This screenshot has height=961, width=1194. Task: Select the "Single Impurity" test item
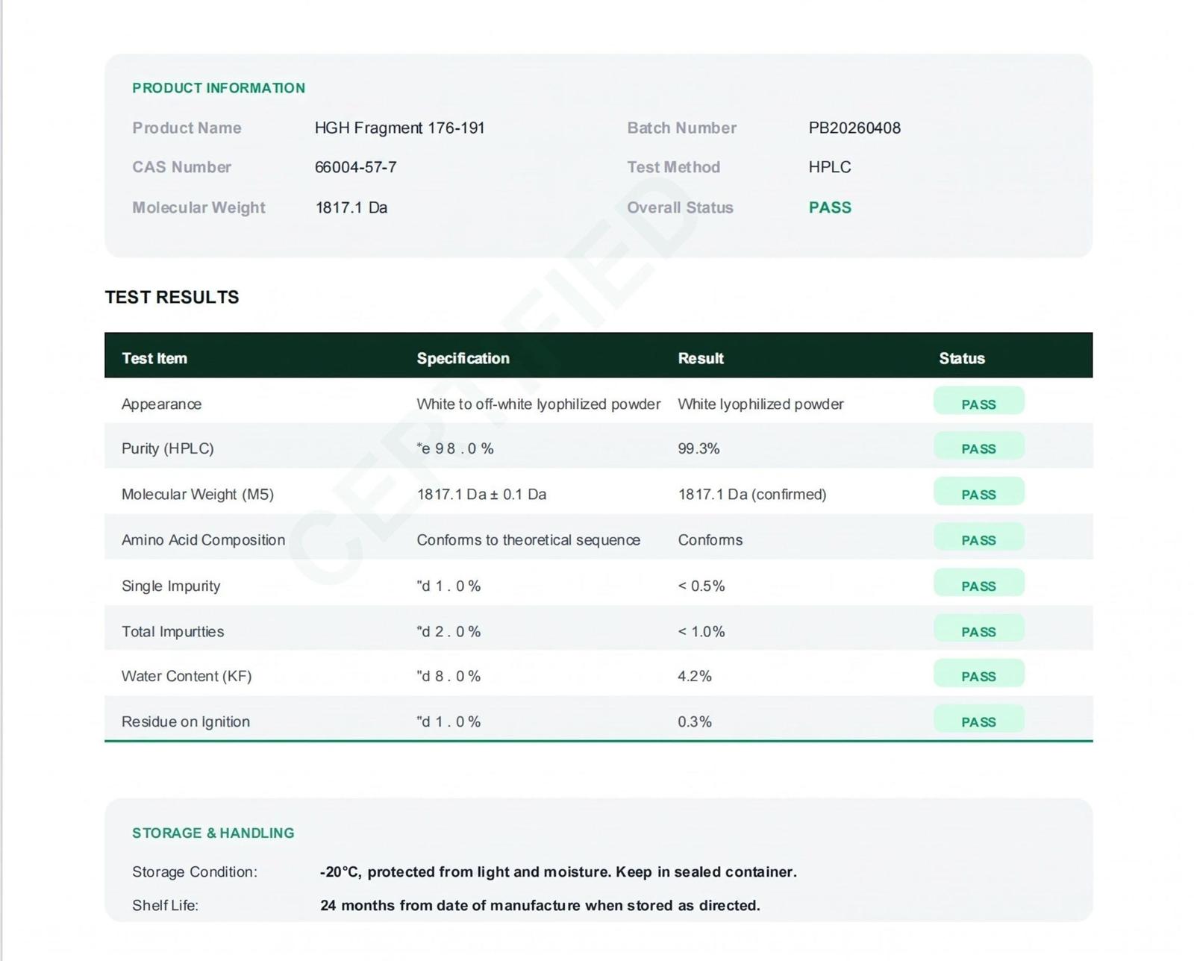[171, 586]
